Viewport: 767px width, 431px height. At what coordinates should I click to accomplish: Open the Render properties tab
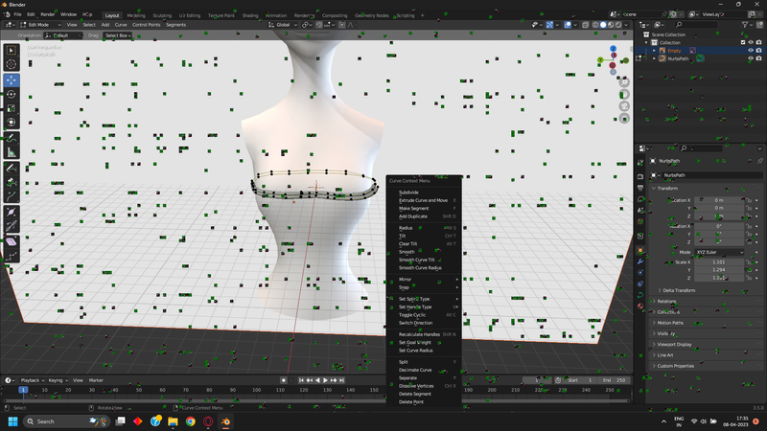click(x=640, y=176)
